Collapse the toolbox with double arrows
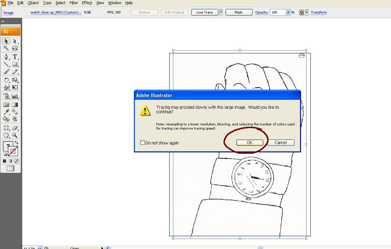Screen dimensions: 391x249 pyautogui.click(x=3, y=21)
